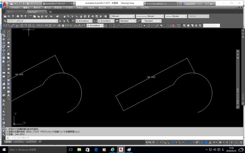Select the Polyline draw tool
Image resolution: width=245 pixels, height=153 pixels.
(x=8, y=39)
